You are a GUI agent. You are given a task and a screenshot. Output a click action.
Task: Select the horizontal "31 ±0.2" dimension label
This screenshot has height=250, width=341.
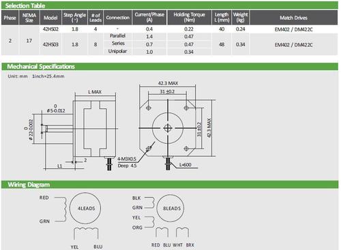click(x=167, y=91)
